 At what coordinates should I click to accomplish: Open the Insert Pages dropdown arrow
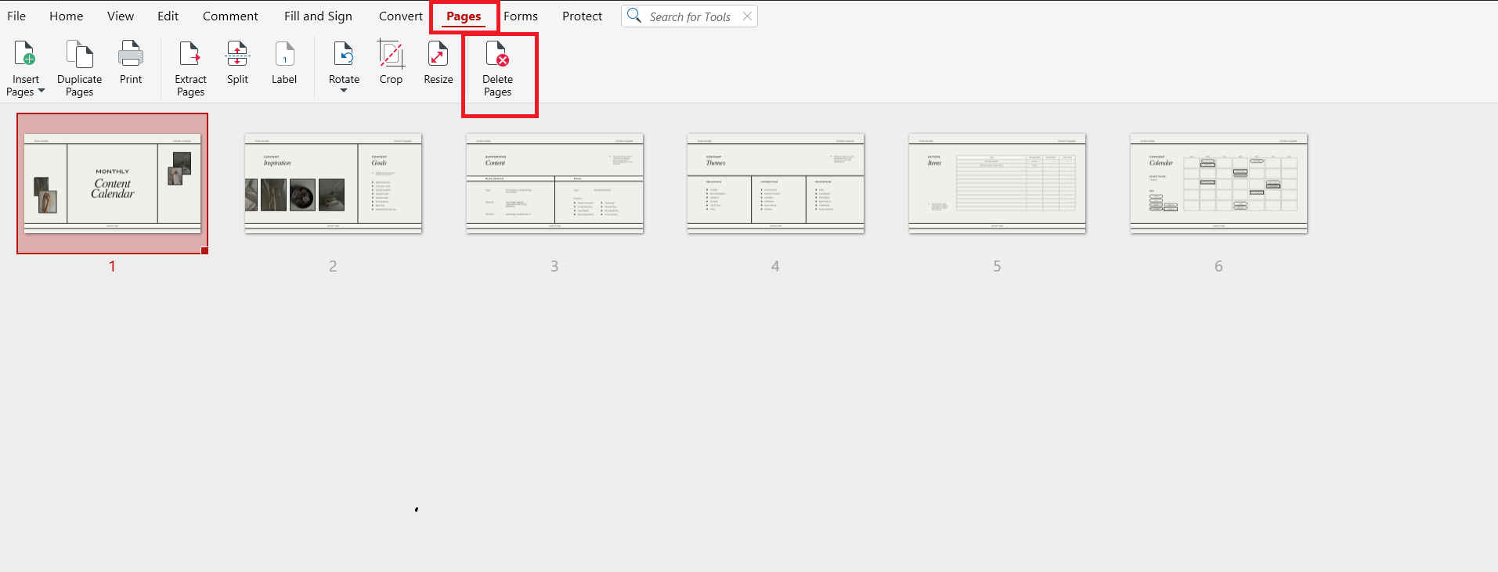pyautogui.click(x=42, y=92)
